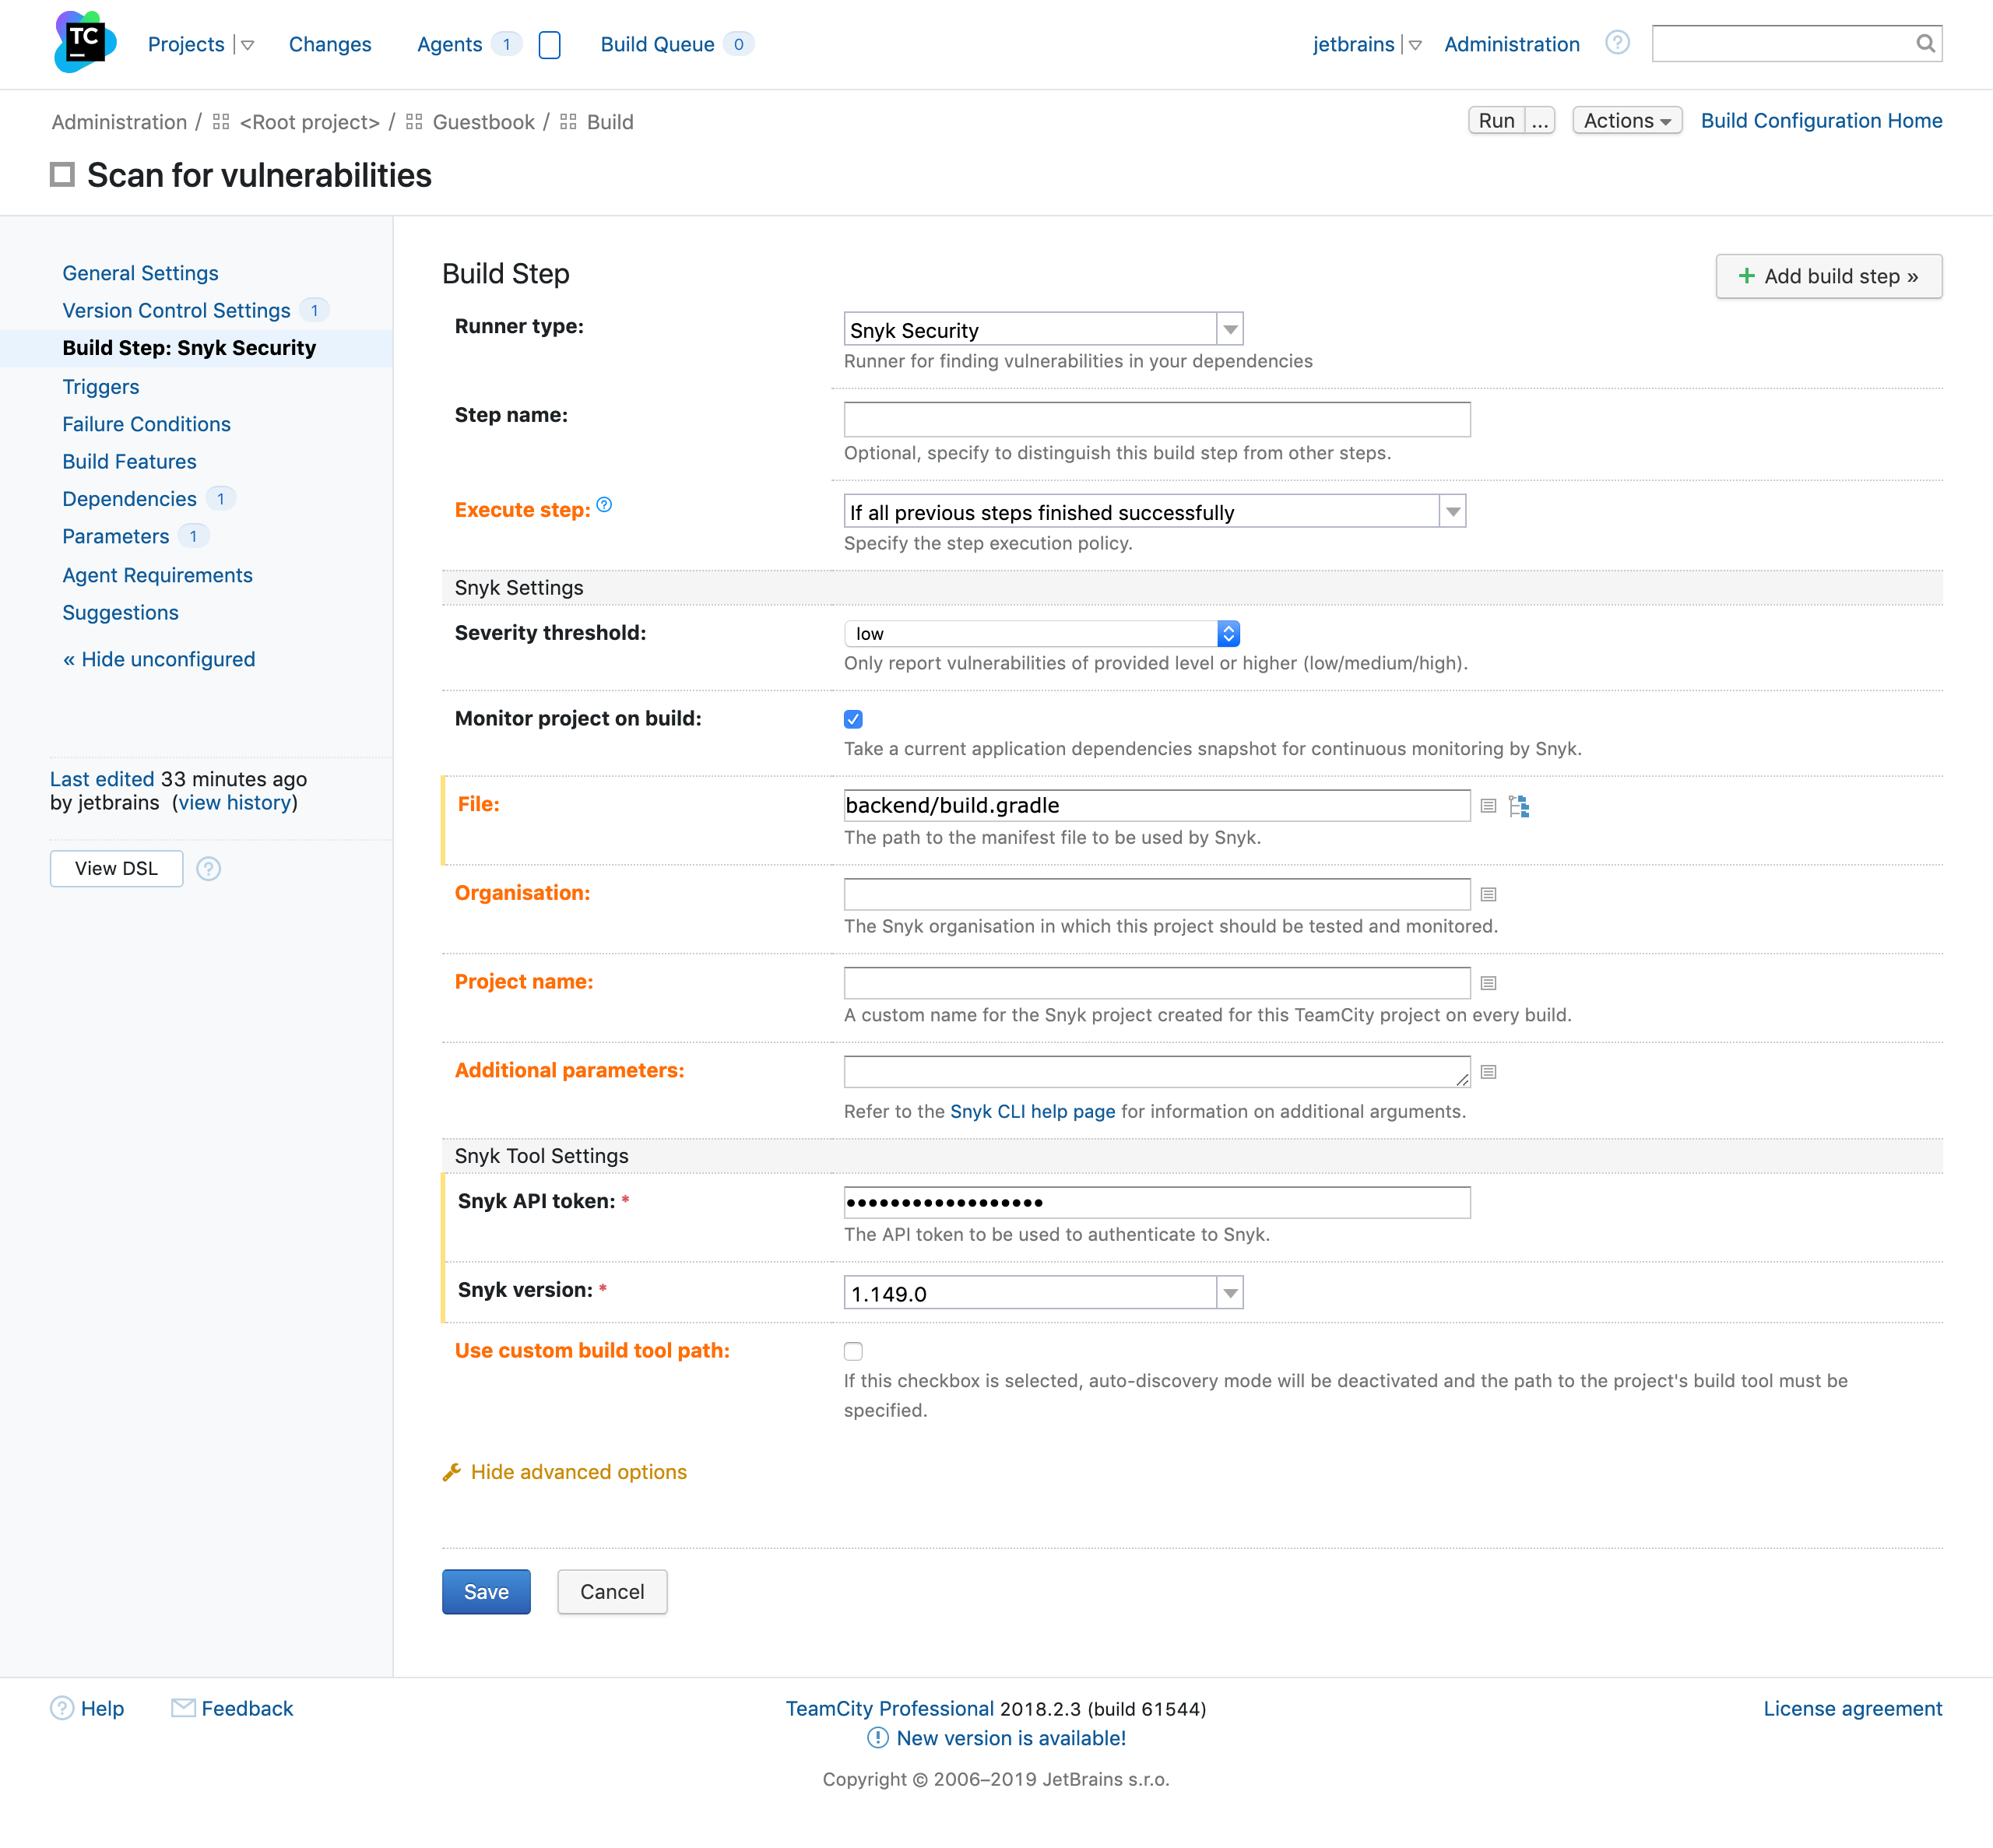The height and width of the screenshot is (1848, 1993).
Task: Click the Root project grid icon
Action: [221, 122]
